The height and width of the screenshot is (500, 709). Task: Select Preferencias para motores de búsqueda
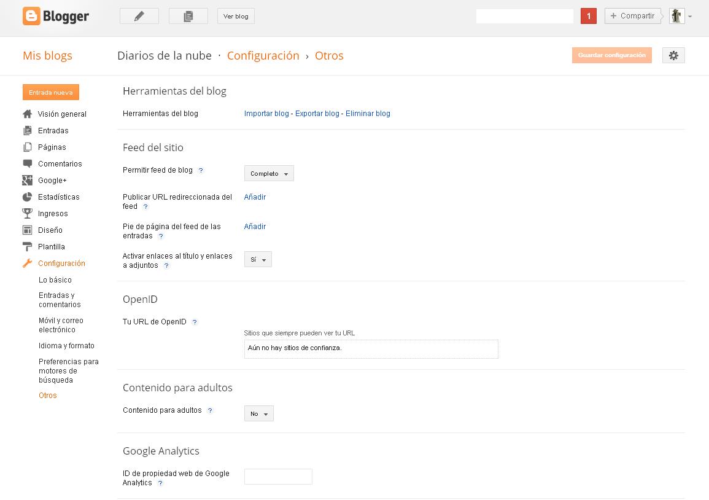[69, 370]
